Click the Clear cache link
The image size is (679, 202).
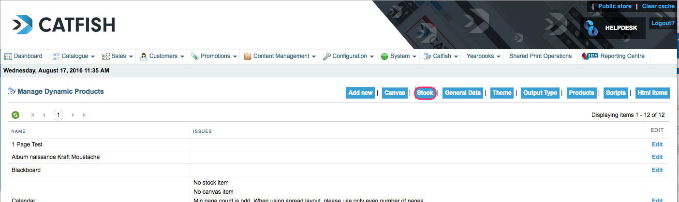pos(658,6)
